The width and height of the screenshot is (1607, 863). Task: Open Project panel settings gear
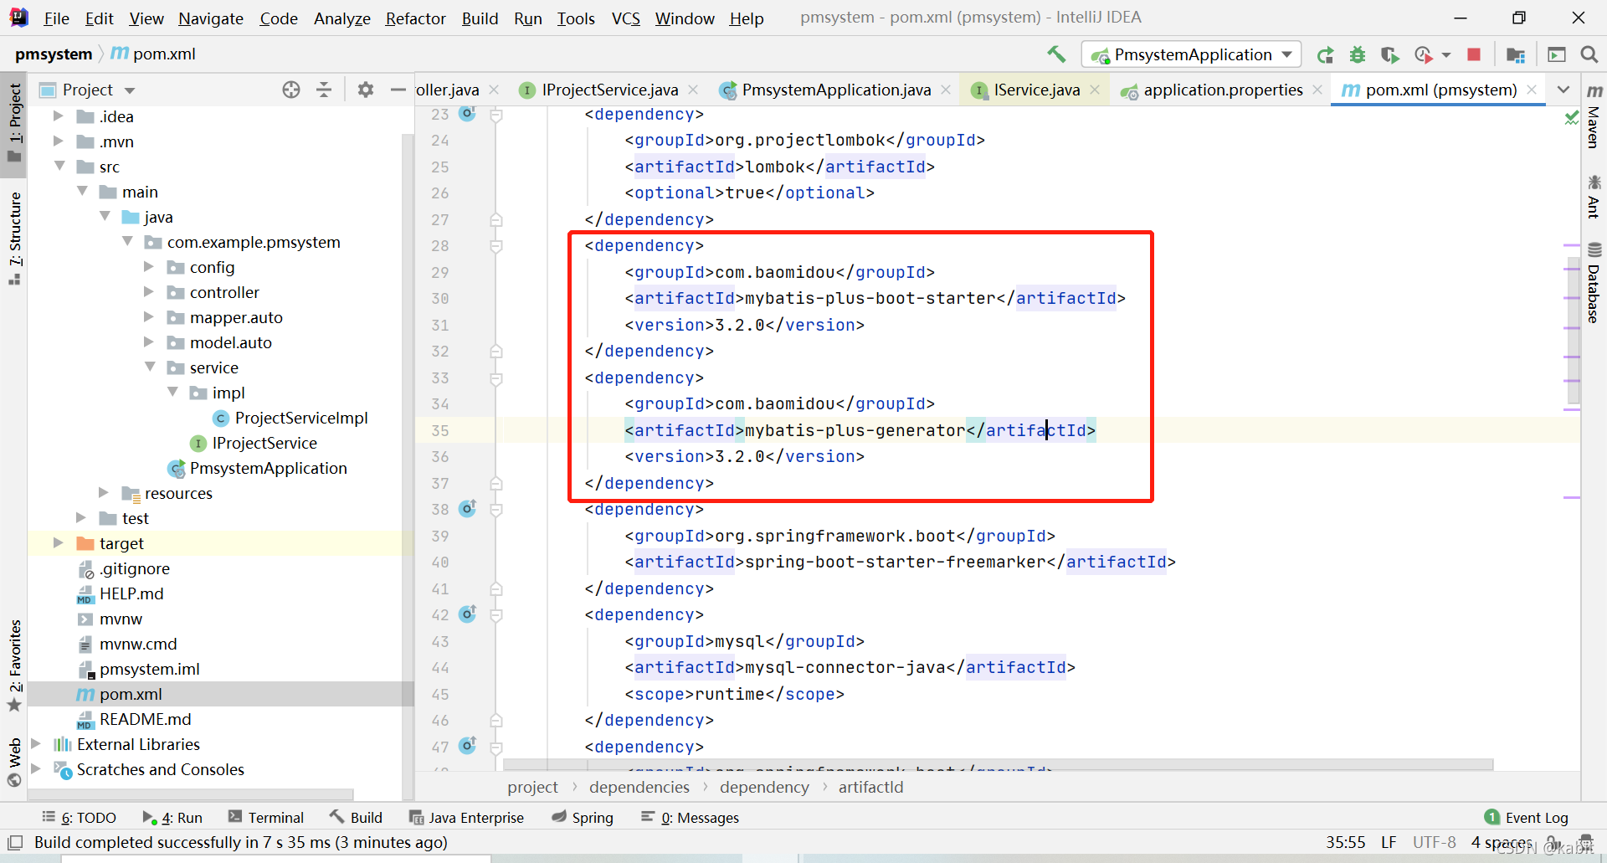[x=366, y=90]
